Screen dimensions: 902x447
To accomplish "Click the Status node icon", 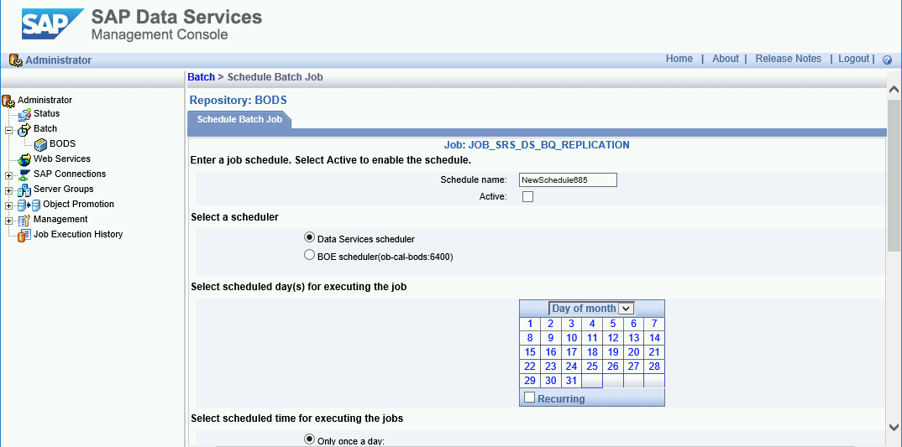I will (x=24, y=114).
